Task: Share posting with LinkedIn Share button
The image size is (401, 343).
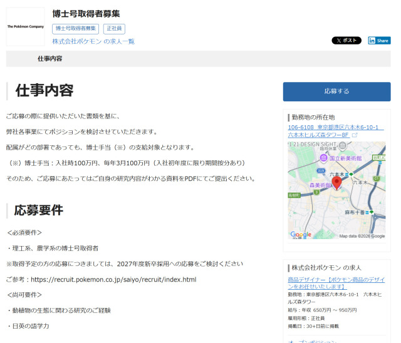Action: (x=379, y=41)
